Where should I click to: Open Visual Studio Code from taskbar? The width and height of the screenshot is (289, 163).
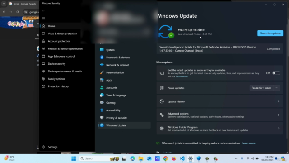tap(182, 158)
